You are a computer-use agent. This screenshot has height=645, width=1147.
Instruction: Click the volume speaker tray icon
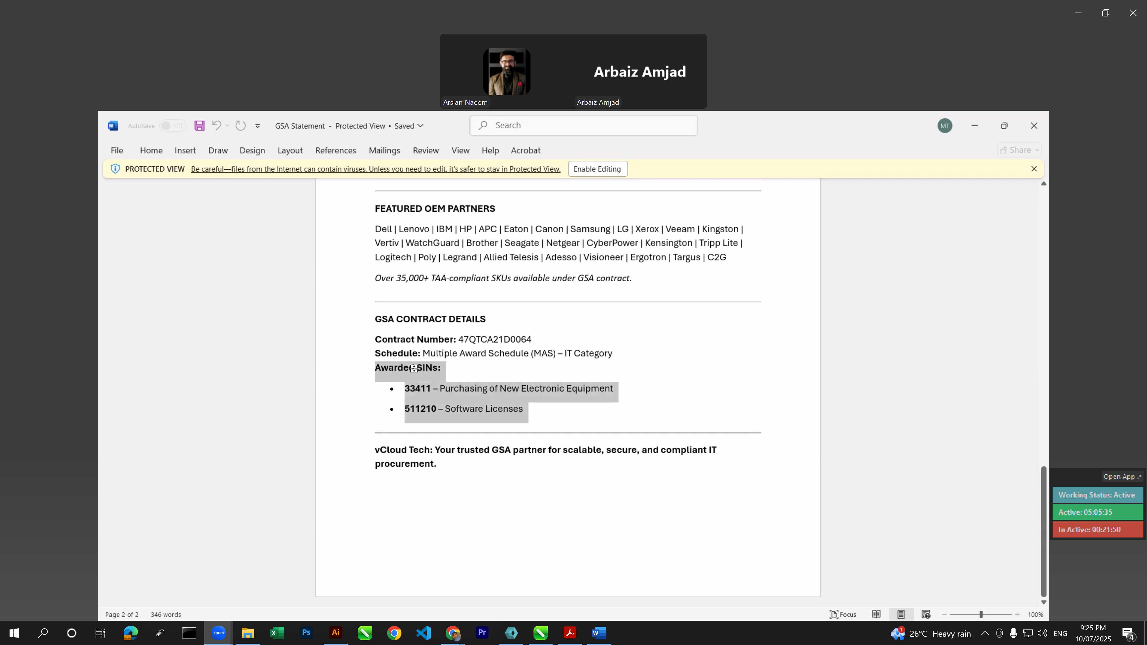coord(1042,633)
